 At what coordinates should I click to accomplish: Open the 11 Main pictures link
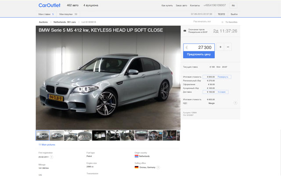click(x=47, y=144)
